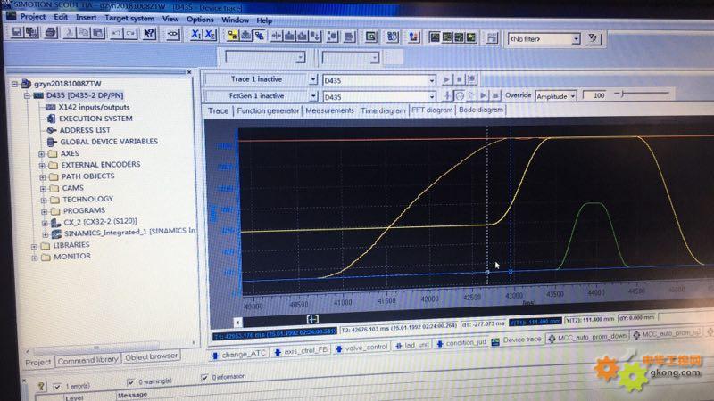Switch to the Function generator tab
This screenshot has width=714, height=401.
[x=268, y=110]
